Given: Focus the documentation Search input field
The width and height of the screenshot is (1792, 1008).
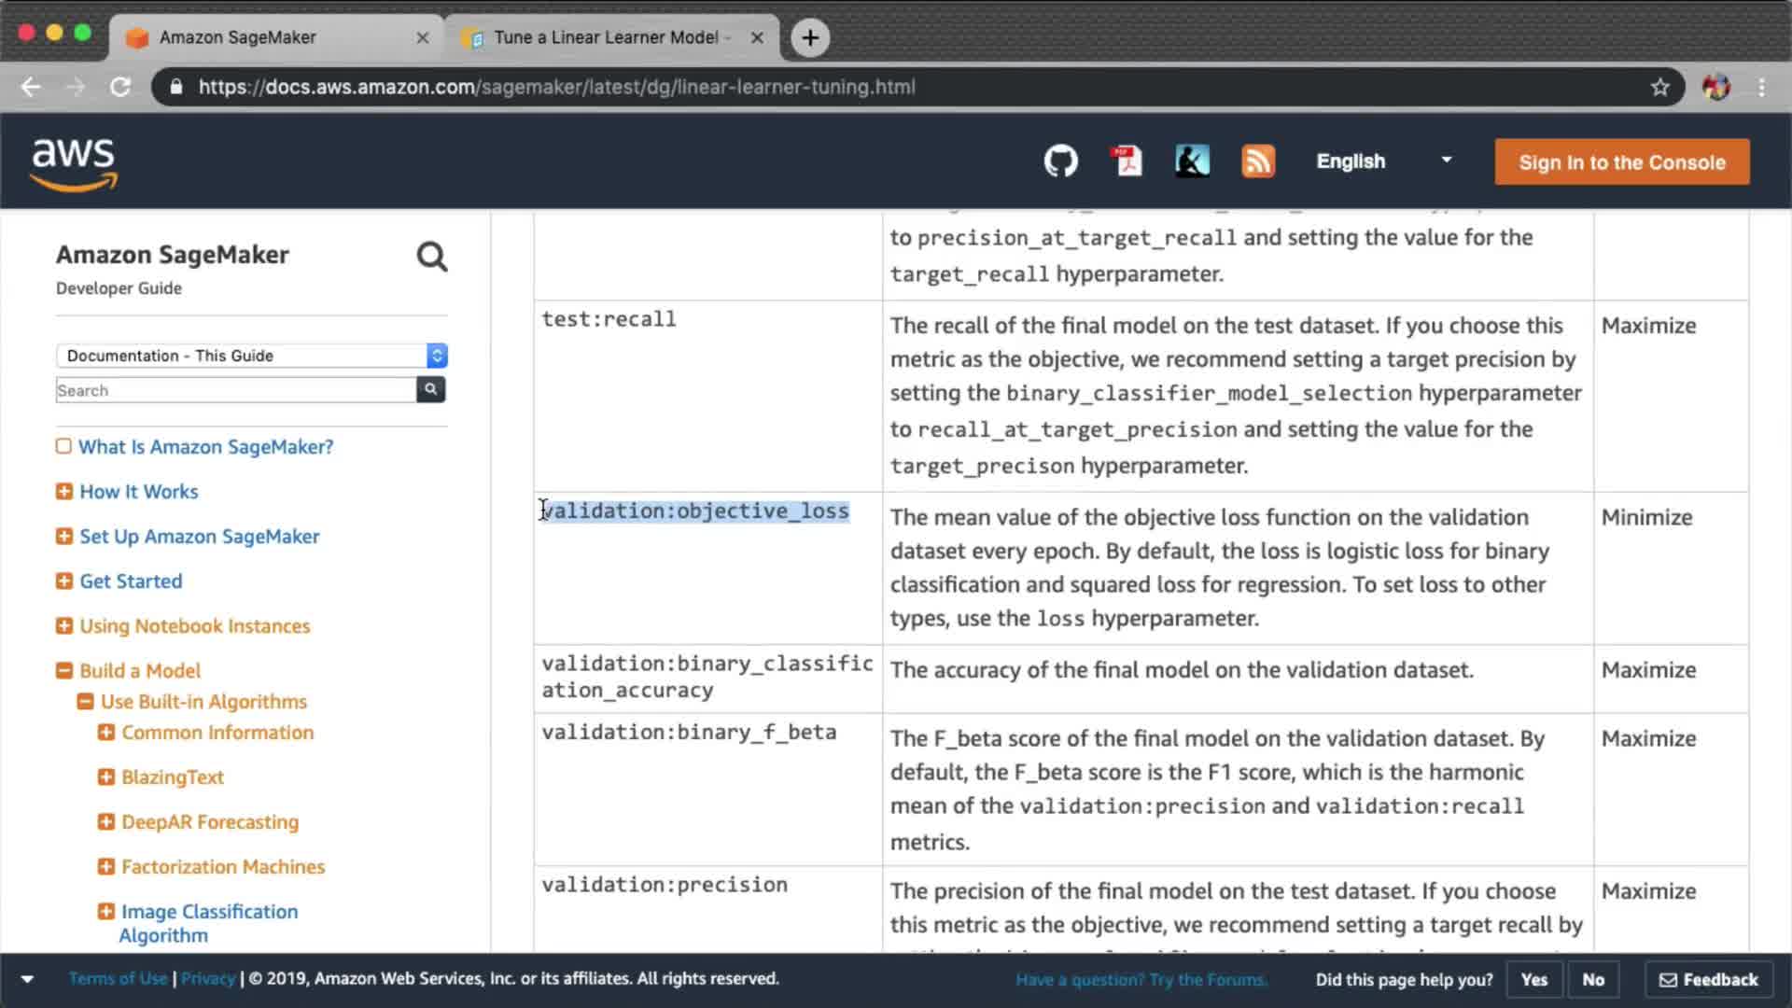Looking at the screenshot, I should click(x=235, y=390).
